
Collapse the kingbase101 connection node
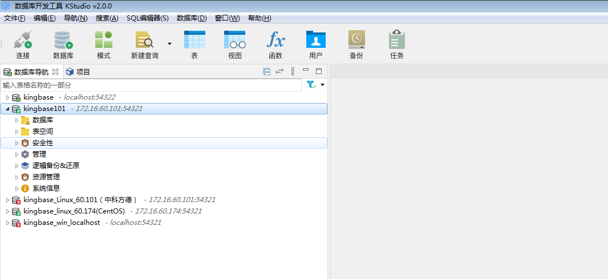pyautogui.click(x=7, y=109)
